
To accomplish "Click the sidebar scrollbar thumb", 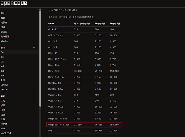I will coord(40,58).
